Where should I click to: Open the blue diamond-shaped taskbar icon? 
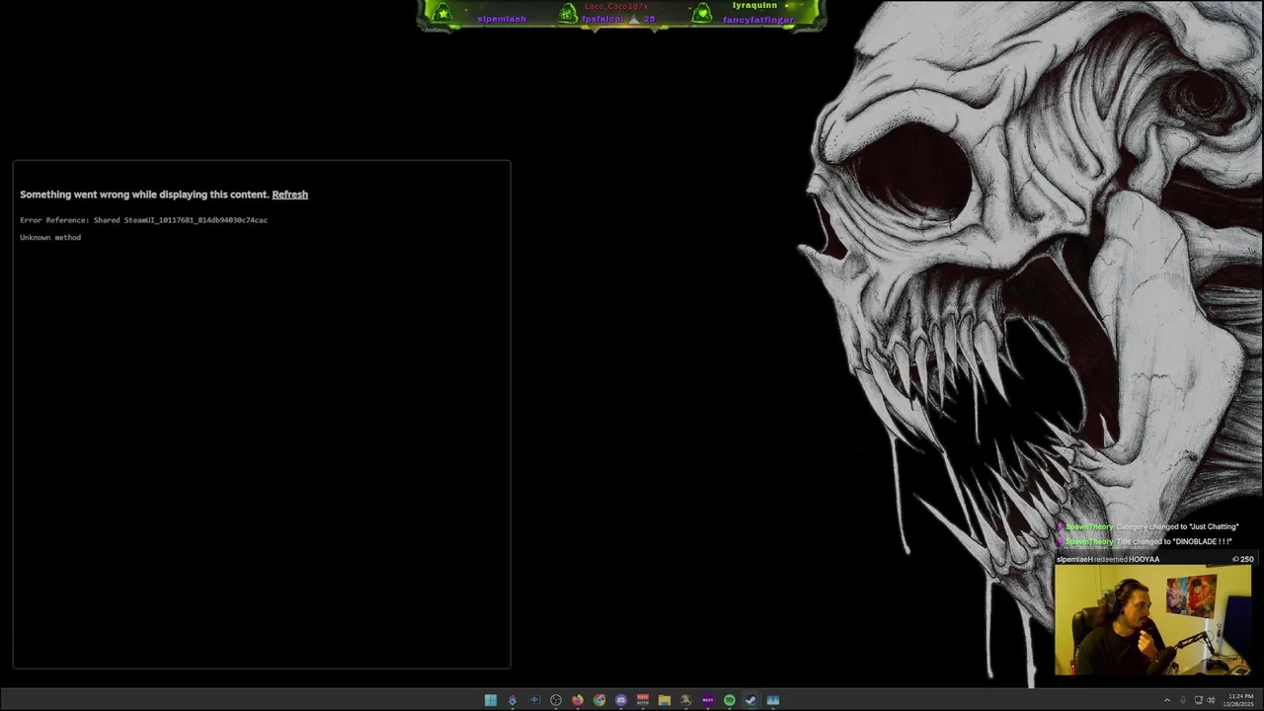pos(513,700)
